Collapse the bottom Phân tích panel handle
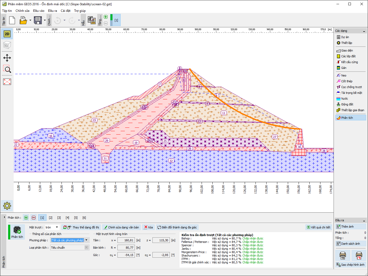The height and width of the screenshot is (276, 368). point(4,217)
